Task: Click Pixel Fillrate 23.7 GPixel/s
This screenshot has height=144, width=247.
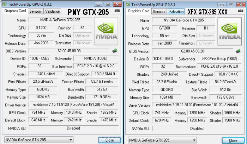Action: 167,82
